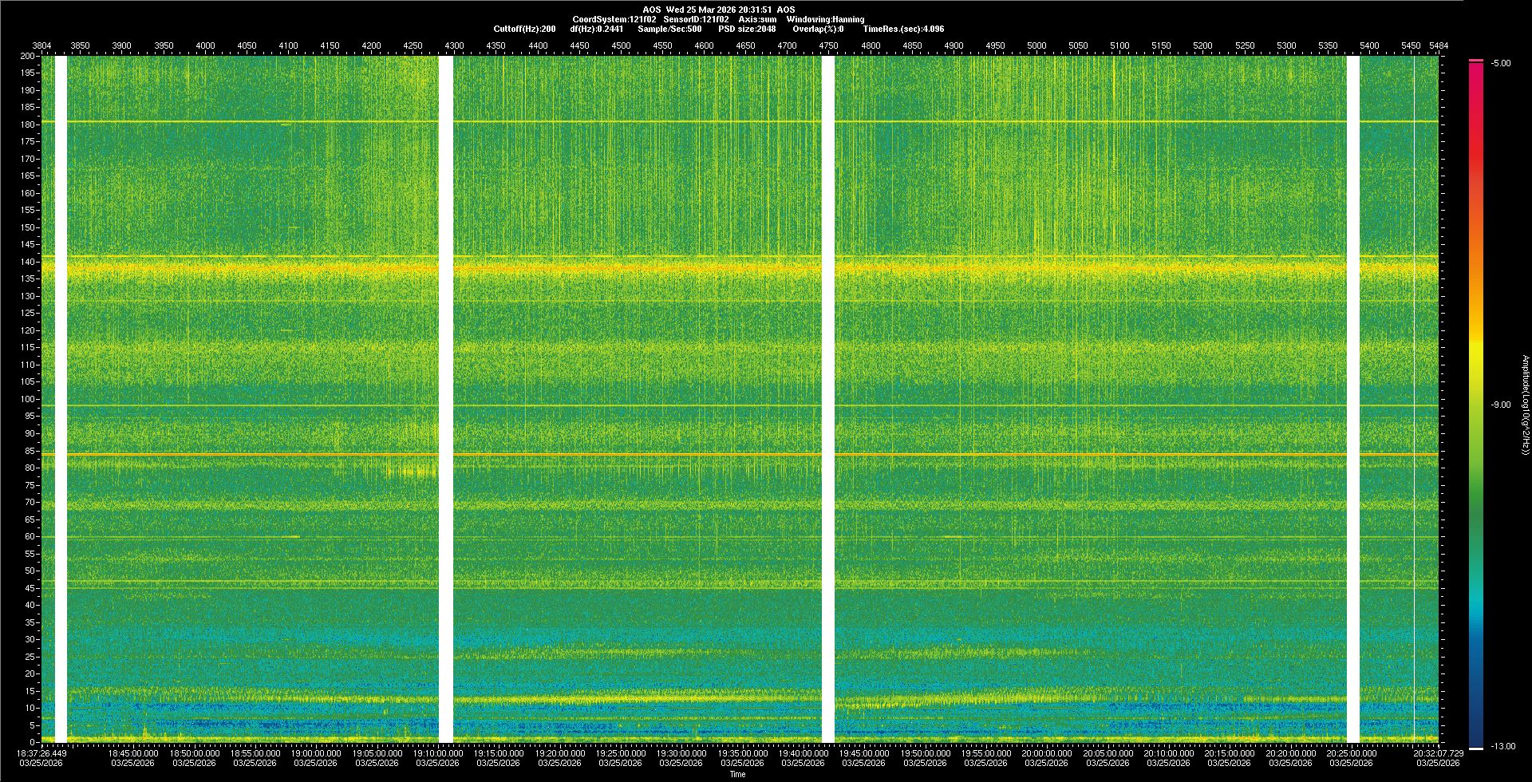
Task: Click the 19:10:00.000 time axis label
Action: pos(437,752)
